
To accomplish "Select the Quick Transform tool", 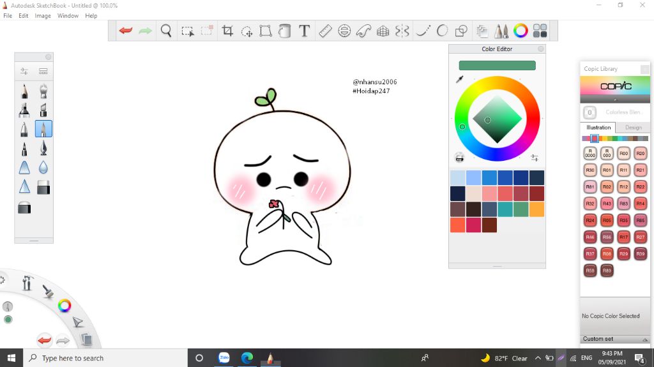I will 247,31.
